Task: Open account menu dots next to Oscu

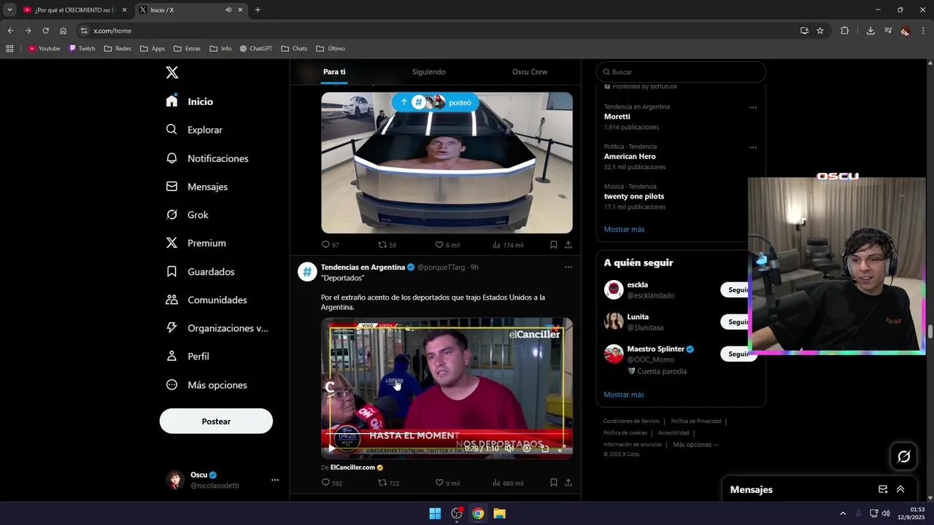Action: (x=275, y=480)
